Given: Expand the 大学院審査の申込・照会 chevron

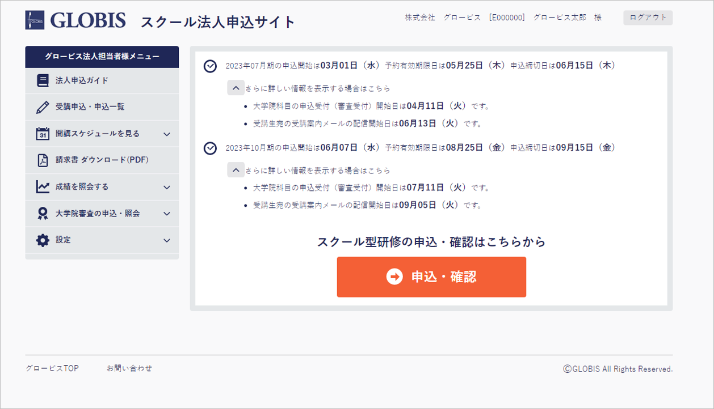Looking at the screenshot, I should (x=167, y=214).
